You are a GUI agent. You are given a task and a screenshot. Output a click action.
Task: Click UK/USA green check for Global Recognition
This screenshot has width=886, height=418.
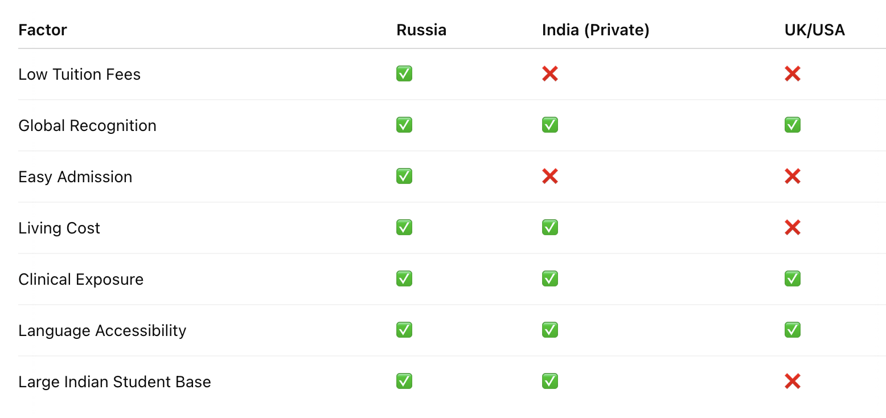793,125
